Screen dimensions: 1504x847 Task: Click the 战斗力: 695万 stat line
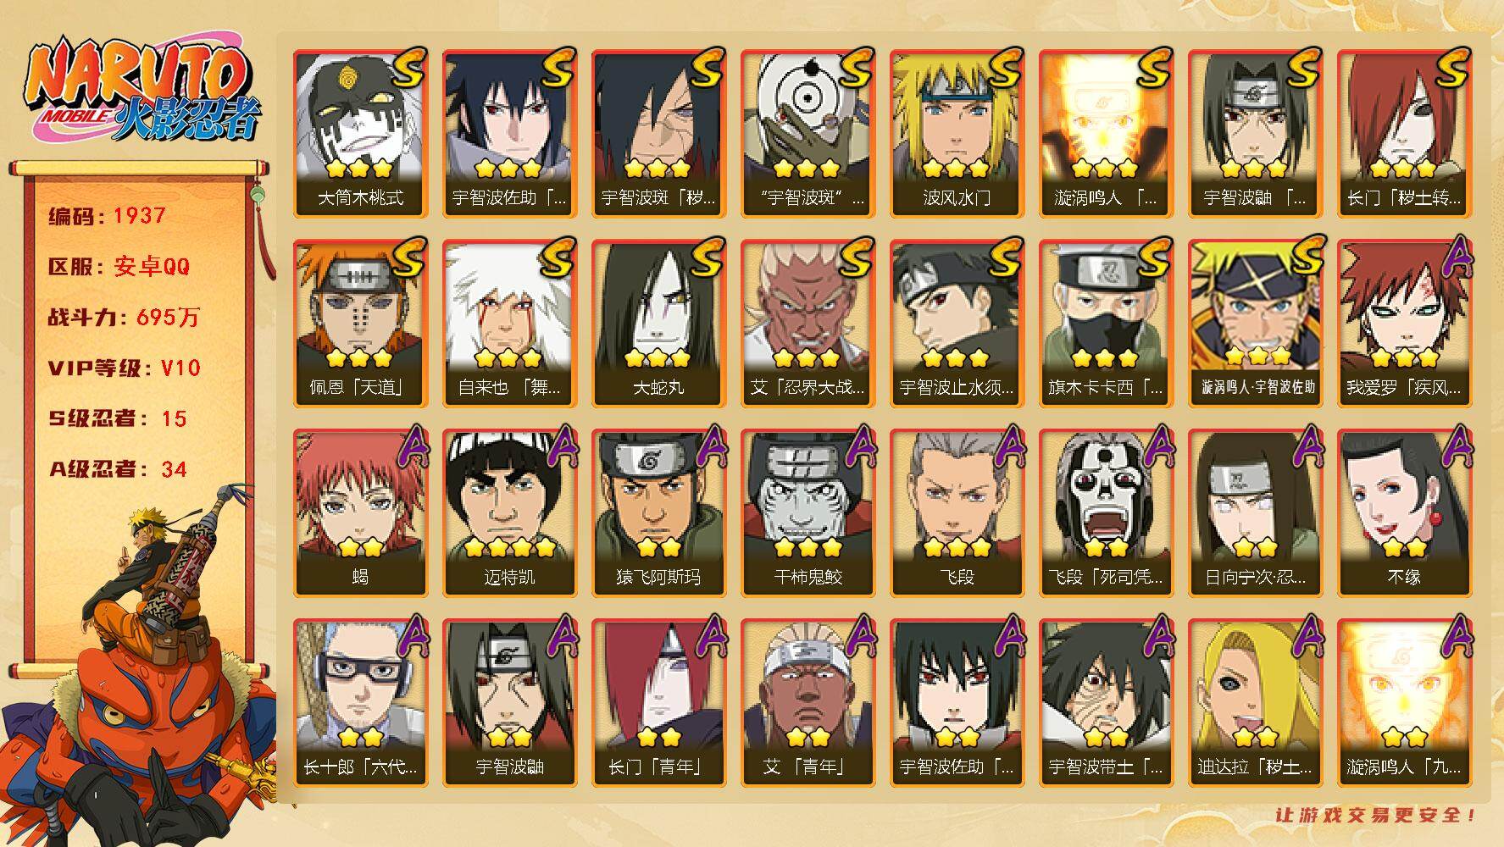click(124, 317)
